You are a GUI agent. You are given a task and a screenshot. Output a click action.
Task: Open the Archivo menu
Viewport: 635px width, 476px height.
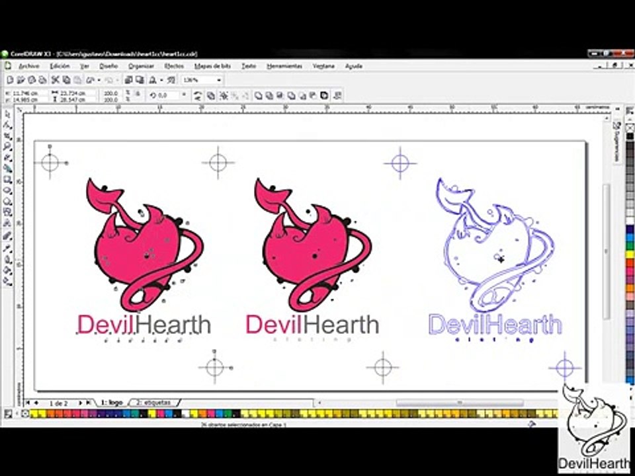click(x=29, y=66)
